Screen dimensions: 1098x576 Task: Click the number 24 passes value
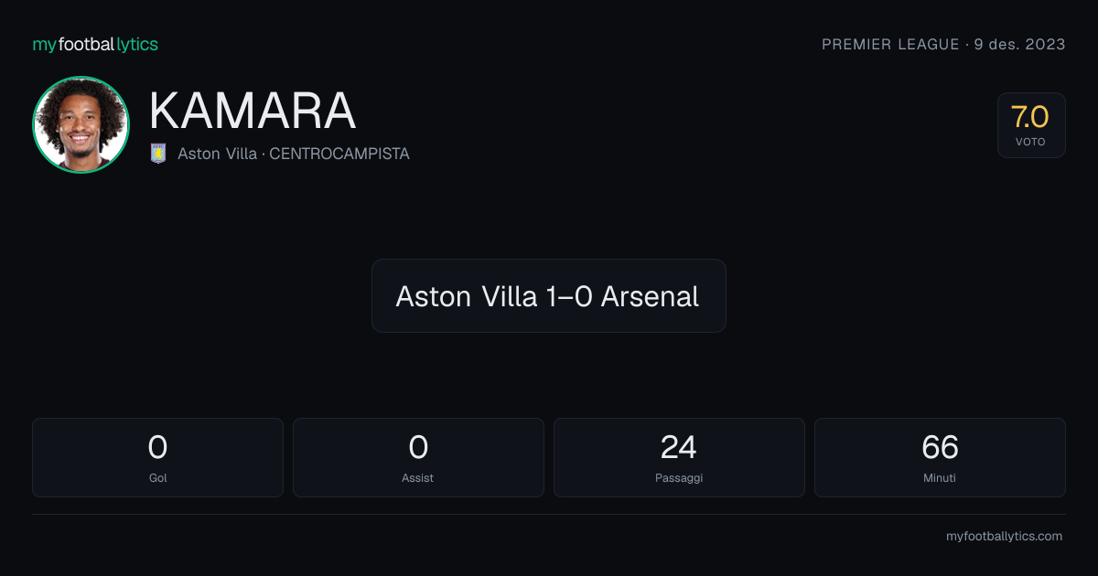pos(679,447)
